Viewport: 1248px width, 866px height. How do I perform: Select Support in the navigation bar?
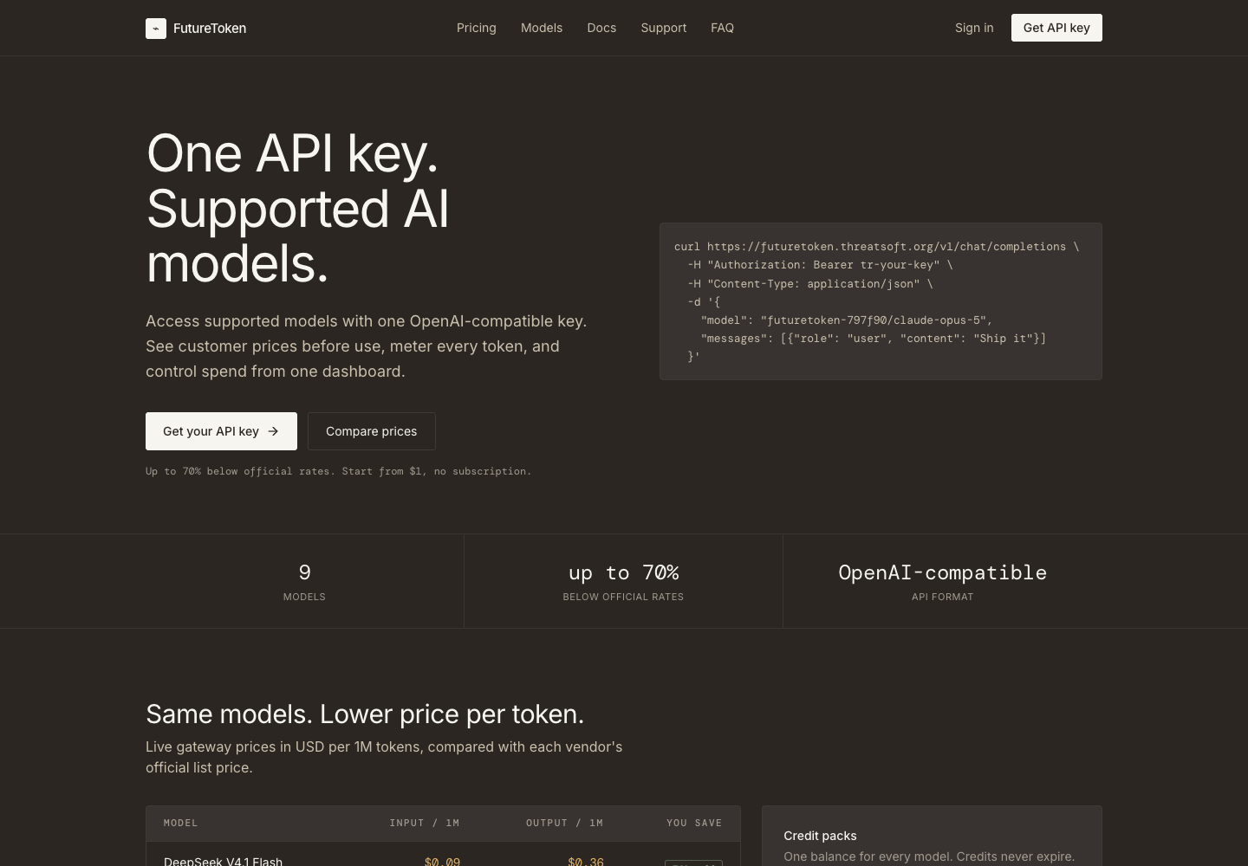tap(664, 28)
